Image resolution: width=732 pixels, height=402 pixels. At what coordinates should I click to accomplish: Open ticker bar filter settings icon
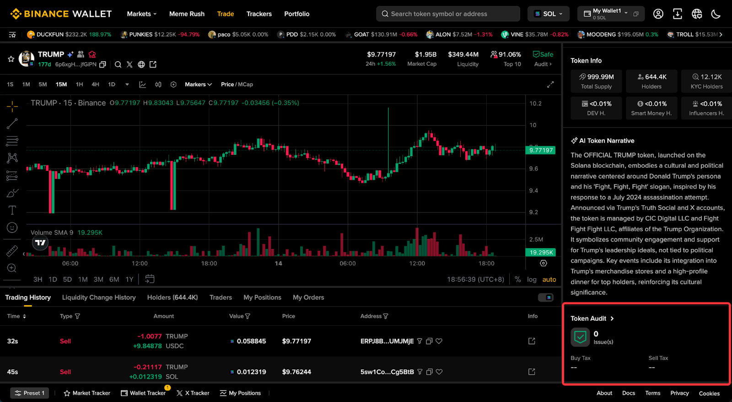[x=12, y=34]
